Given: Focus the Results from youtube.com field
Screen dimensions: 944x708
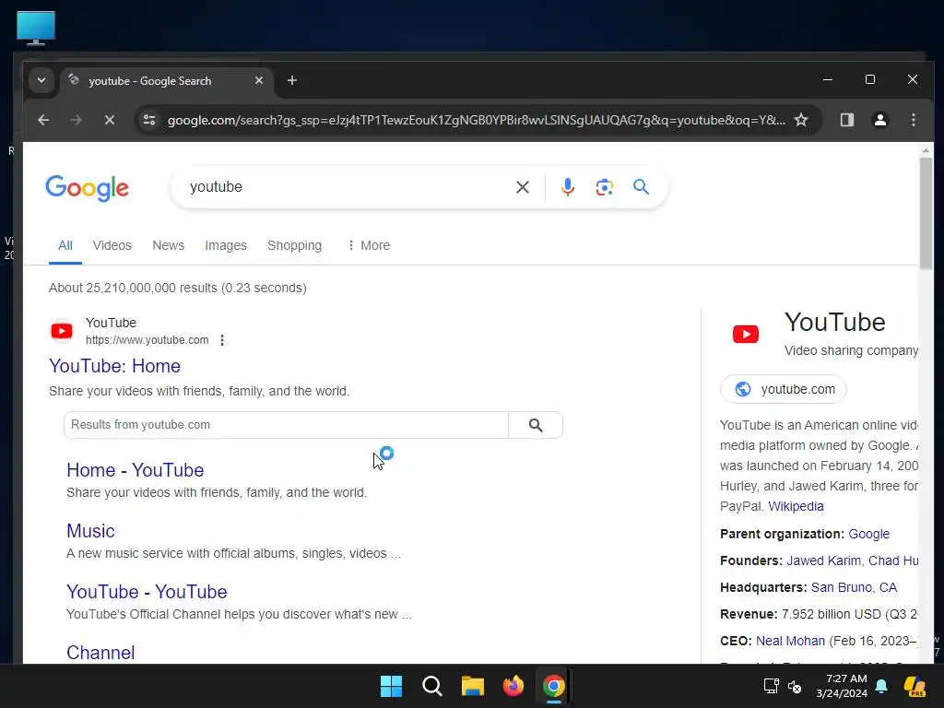Looking at the screenshot, I should click(x=286, y=425).
